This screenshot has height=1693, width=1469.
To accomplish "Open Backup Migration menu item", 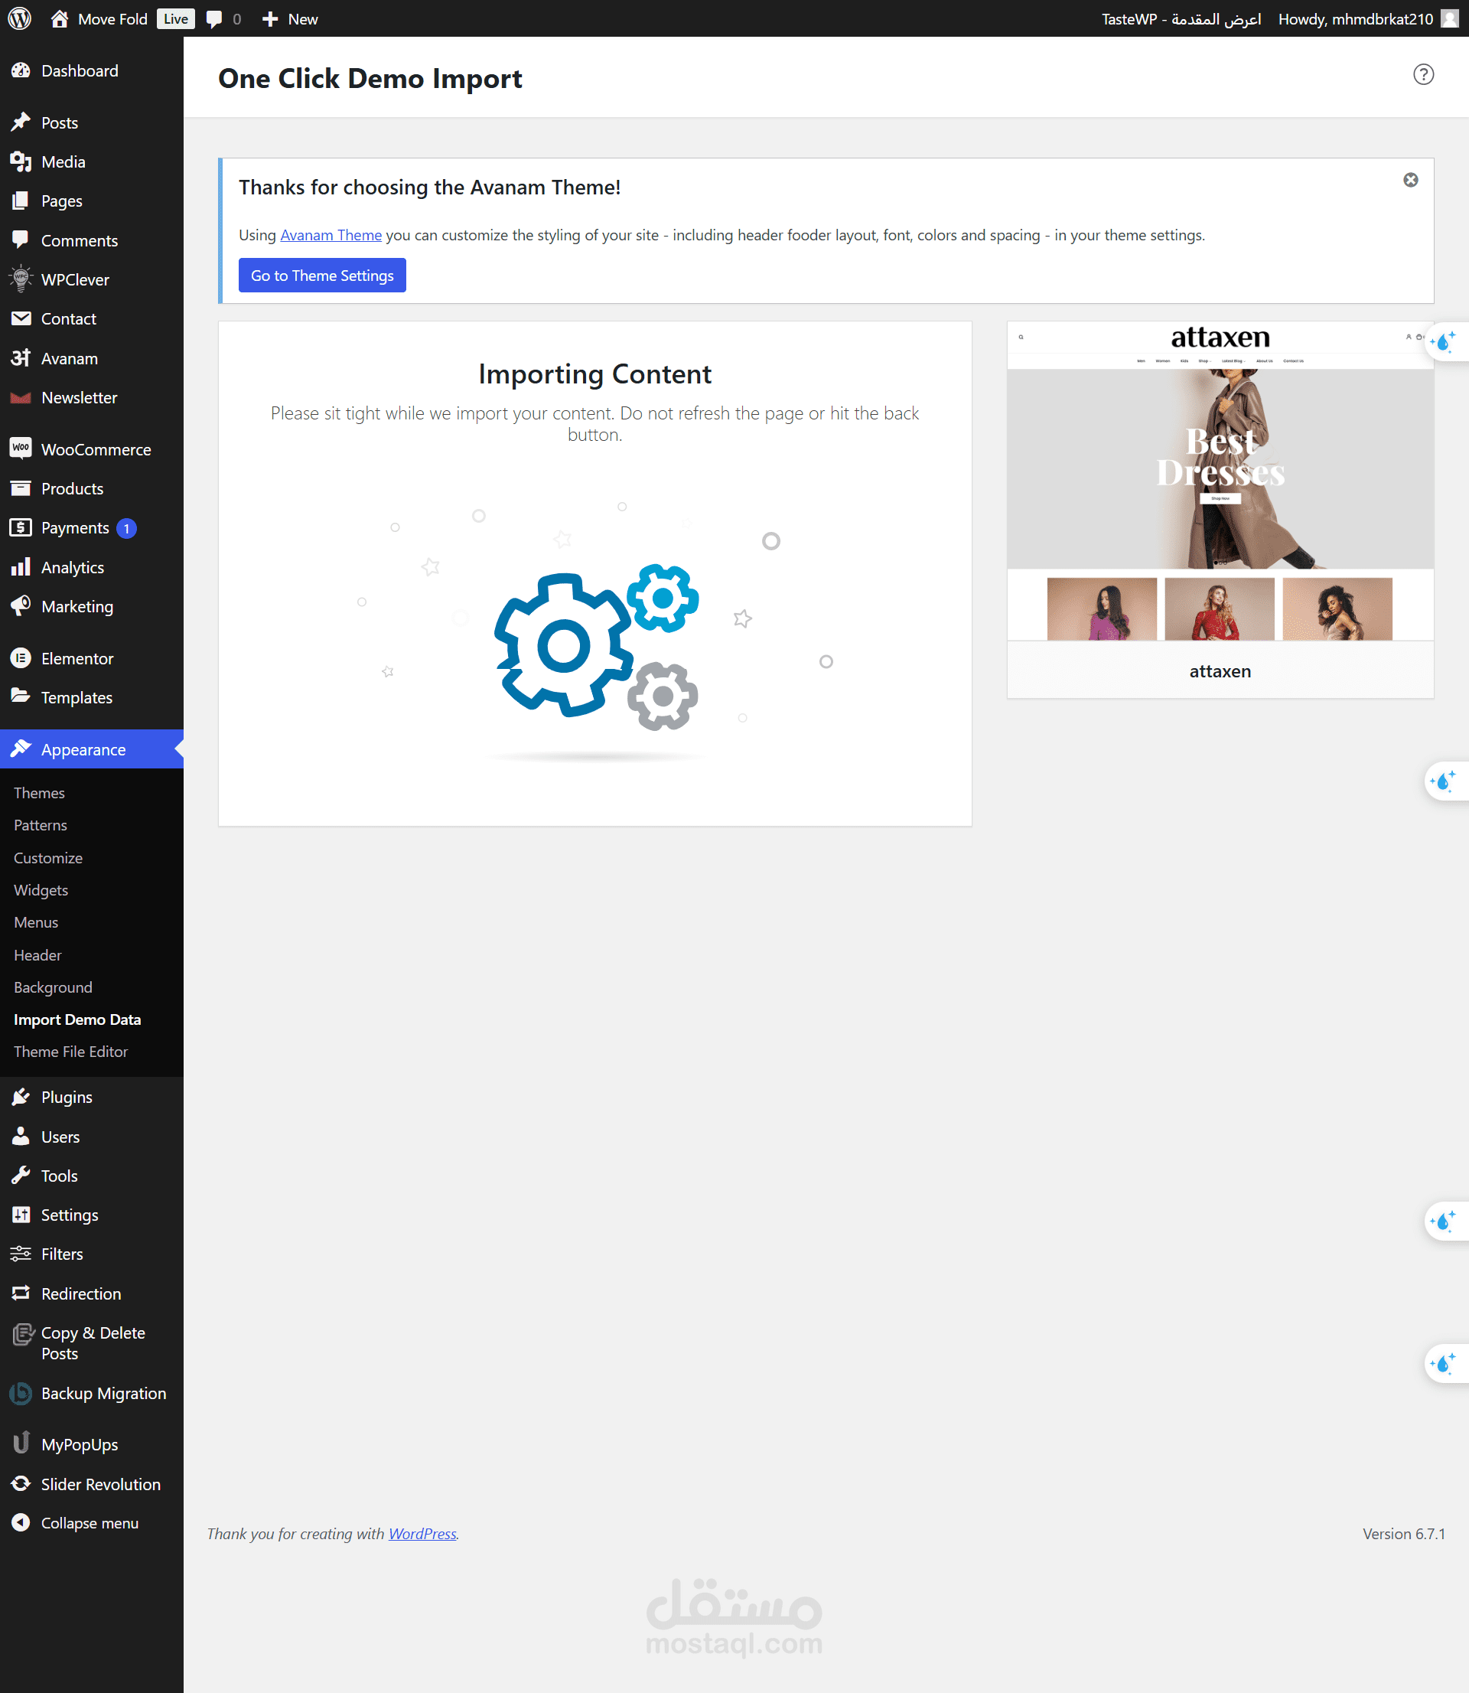I will coord(103,1393).
